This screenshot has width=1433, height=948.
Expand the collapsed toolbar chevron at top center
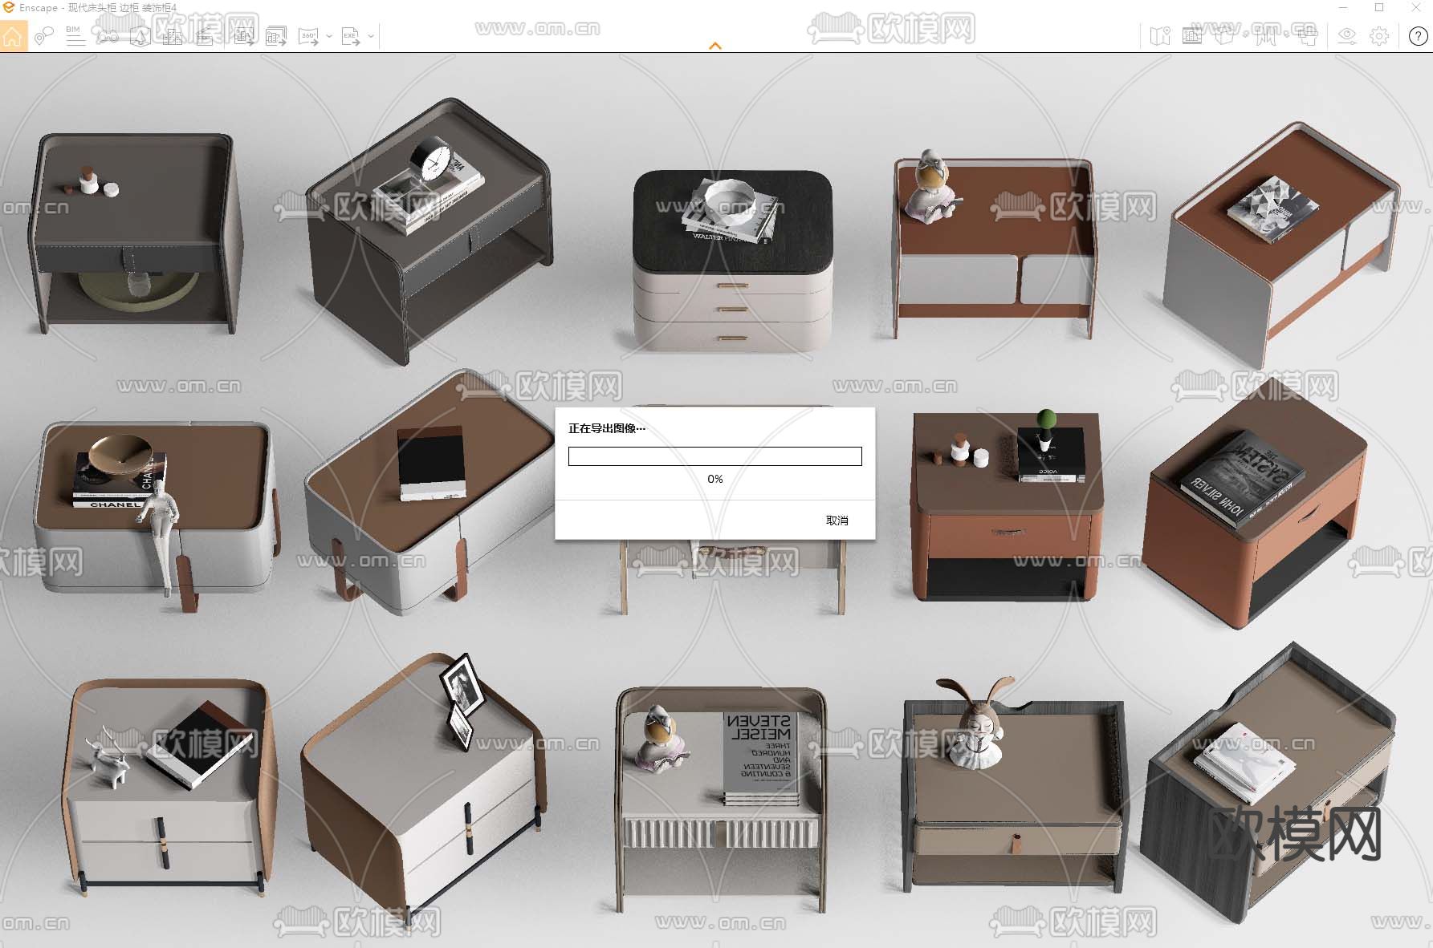tap(715, 47)
